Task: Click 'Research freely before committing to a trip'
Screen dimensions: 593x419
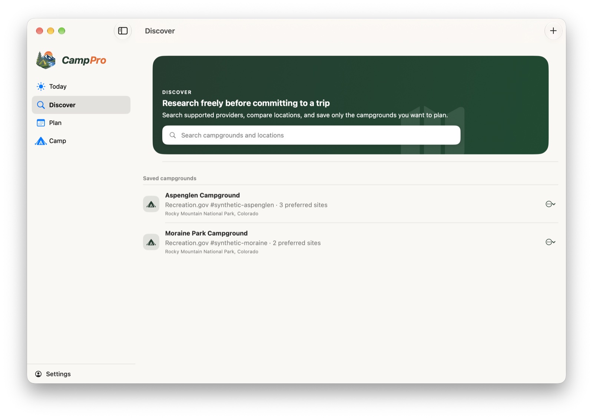Action: 246,103
